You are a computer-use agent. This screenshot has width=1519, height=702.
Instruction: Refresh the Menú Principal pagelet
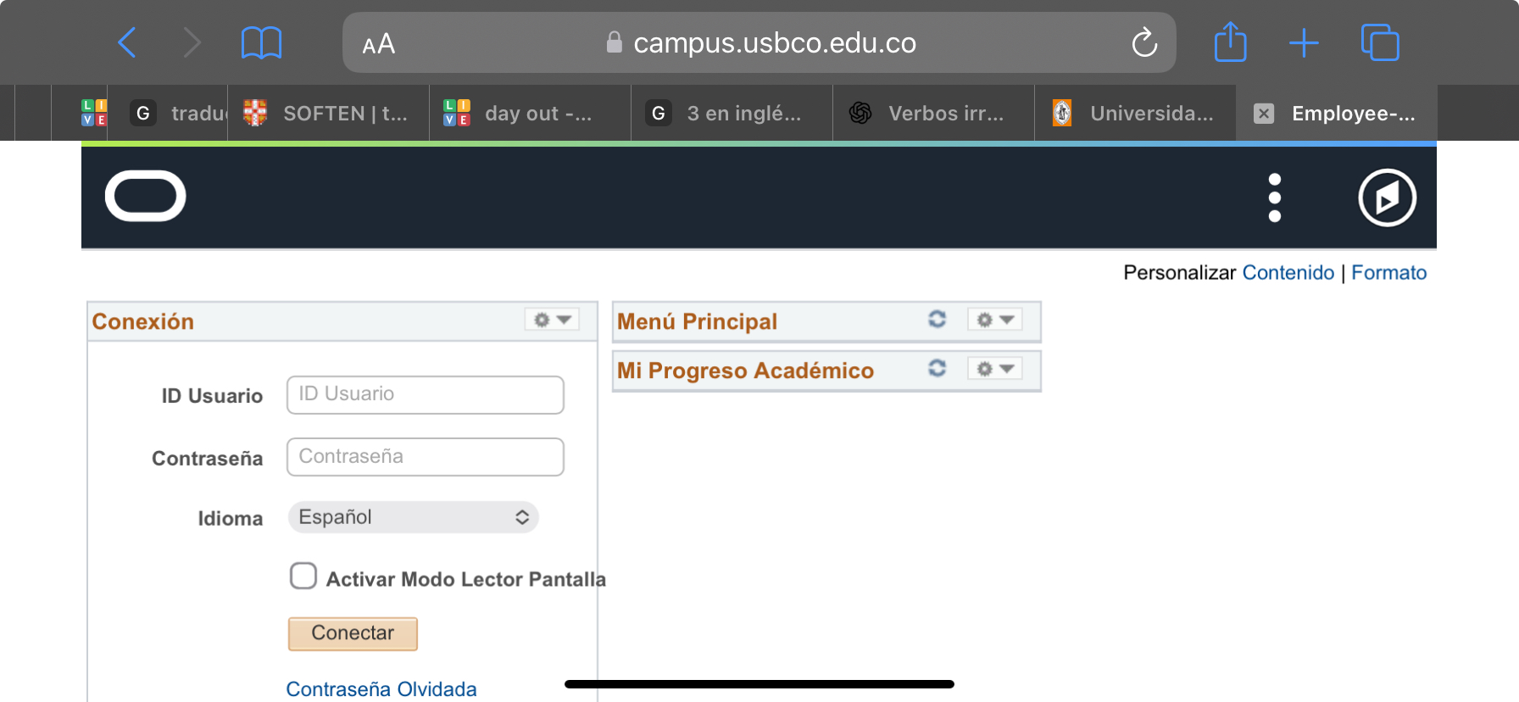tap(937, 319)
